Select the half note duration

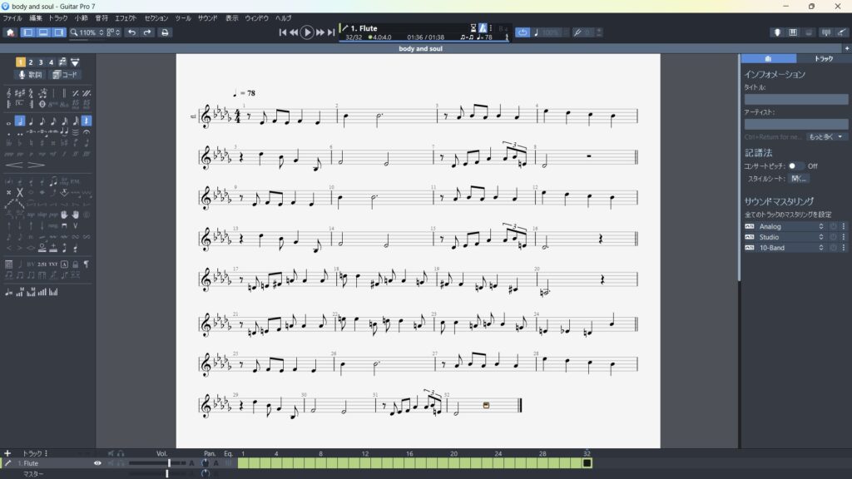[20, 121]
